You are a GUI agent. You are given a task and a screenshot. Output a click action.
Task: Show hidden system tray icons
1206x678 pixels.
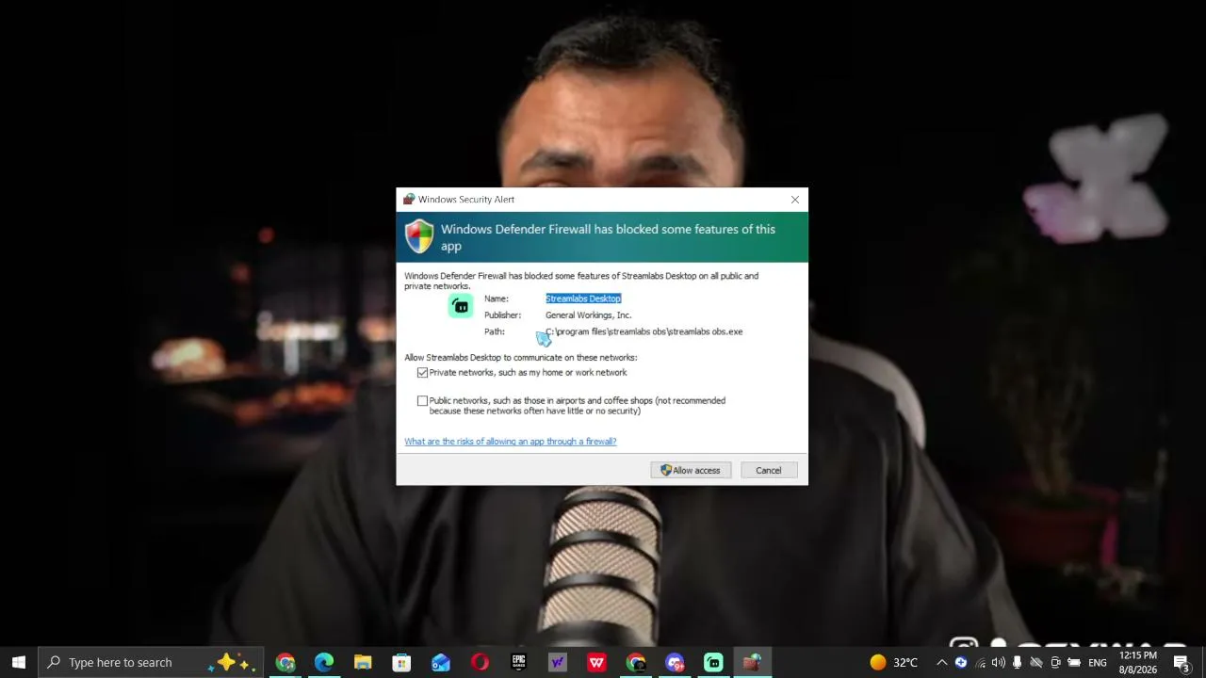(x=941, y=662)
